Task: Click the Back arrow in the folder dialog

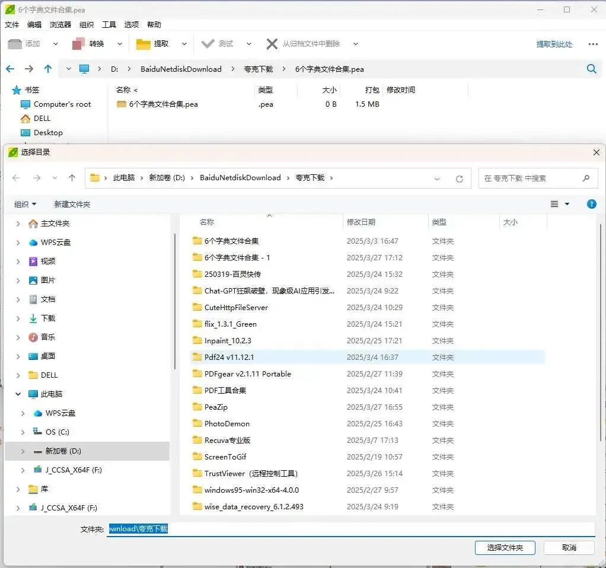Action: [16, 178]
